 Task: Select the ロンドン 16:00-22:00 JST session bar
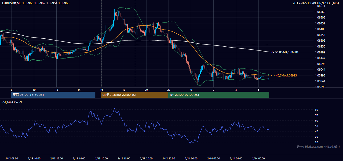(134, 95)
